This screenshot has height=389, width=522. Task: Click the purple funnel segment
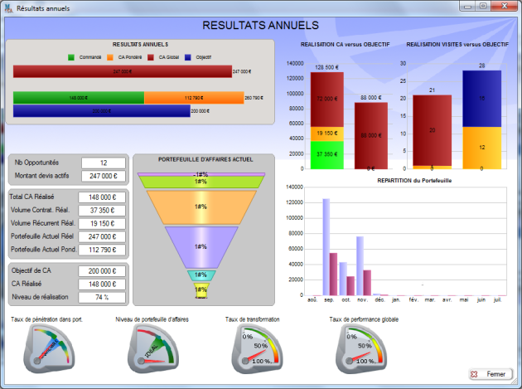tap(201, 247)
